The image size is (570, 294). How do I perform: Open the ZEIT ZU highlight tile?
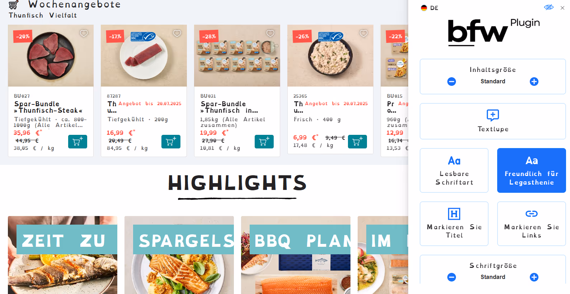tap(62, 255)
